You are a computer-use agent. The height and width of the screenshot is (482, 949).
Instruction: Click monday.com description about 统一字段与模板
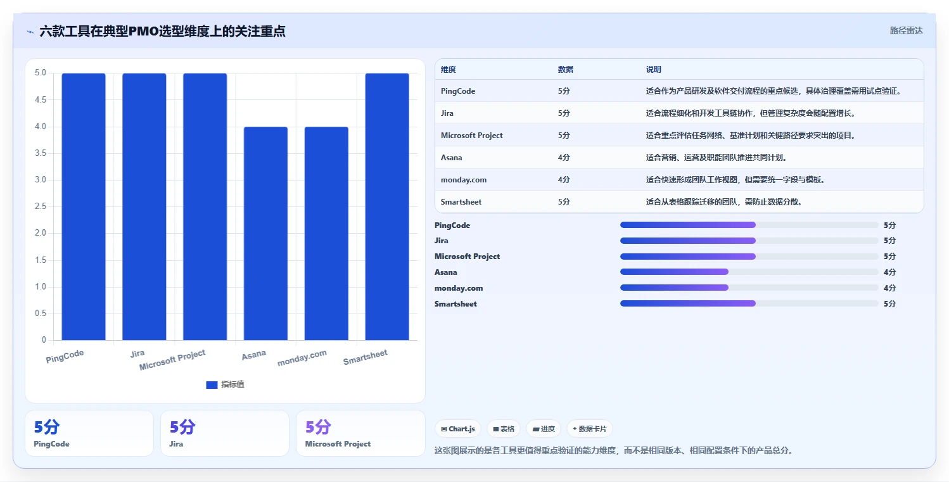point(736,180)
